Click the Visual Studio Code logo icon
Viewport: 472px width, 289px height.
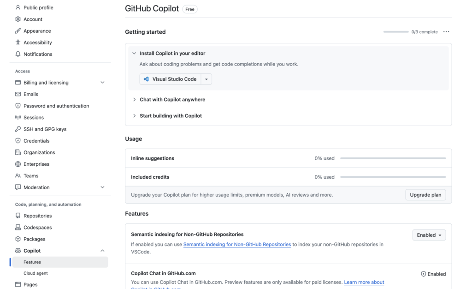point(146,79)
